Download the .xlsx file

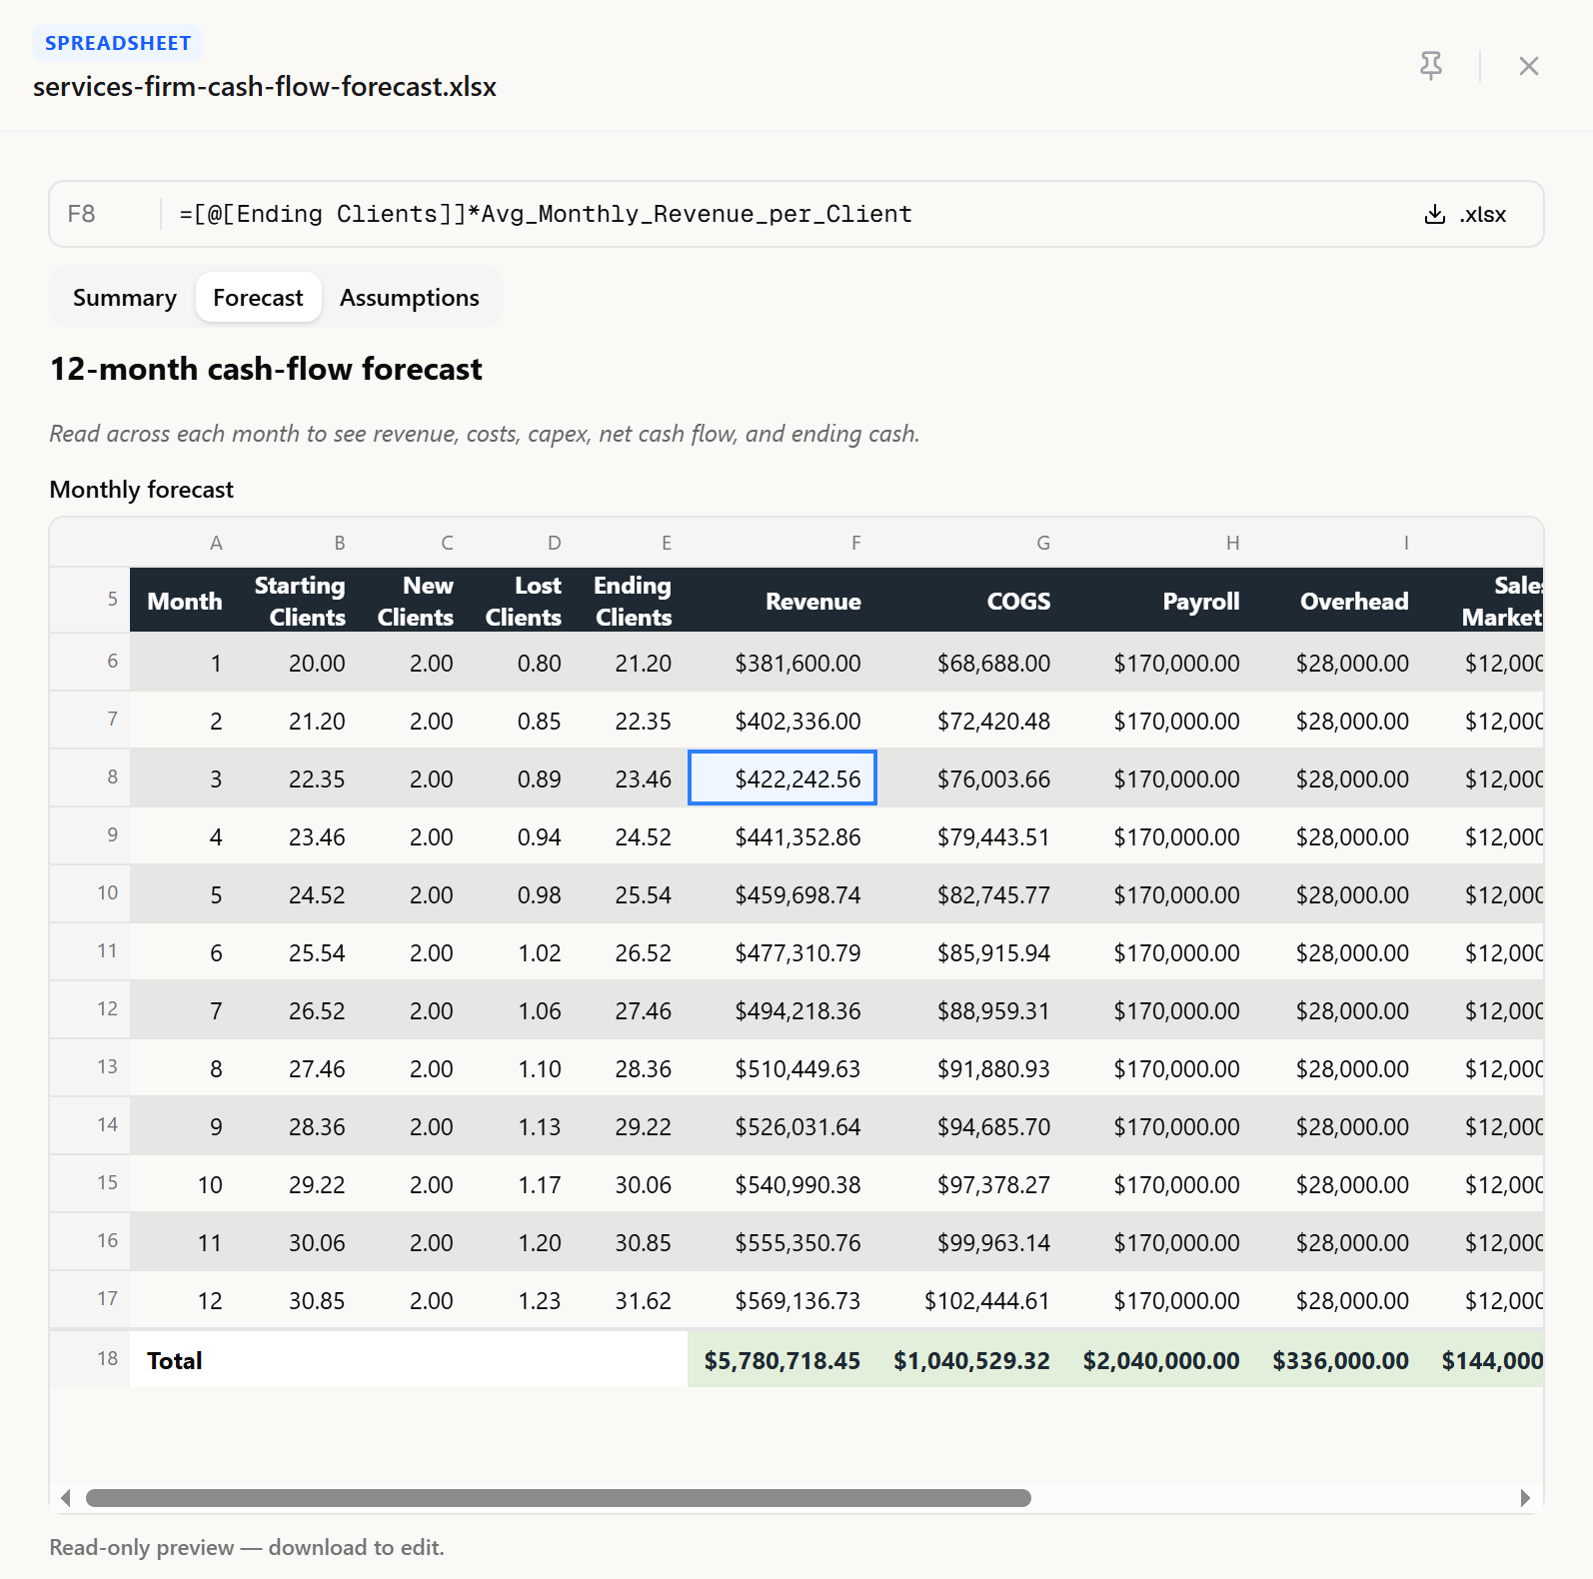pos(1465,214)
